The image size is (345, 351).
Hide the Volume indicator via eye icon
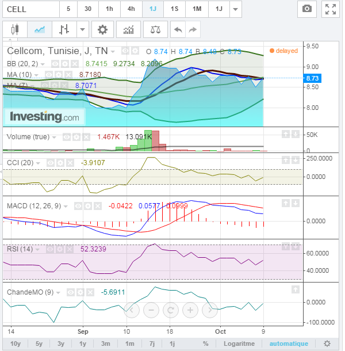tap(67, 137)
